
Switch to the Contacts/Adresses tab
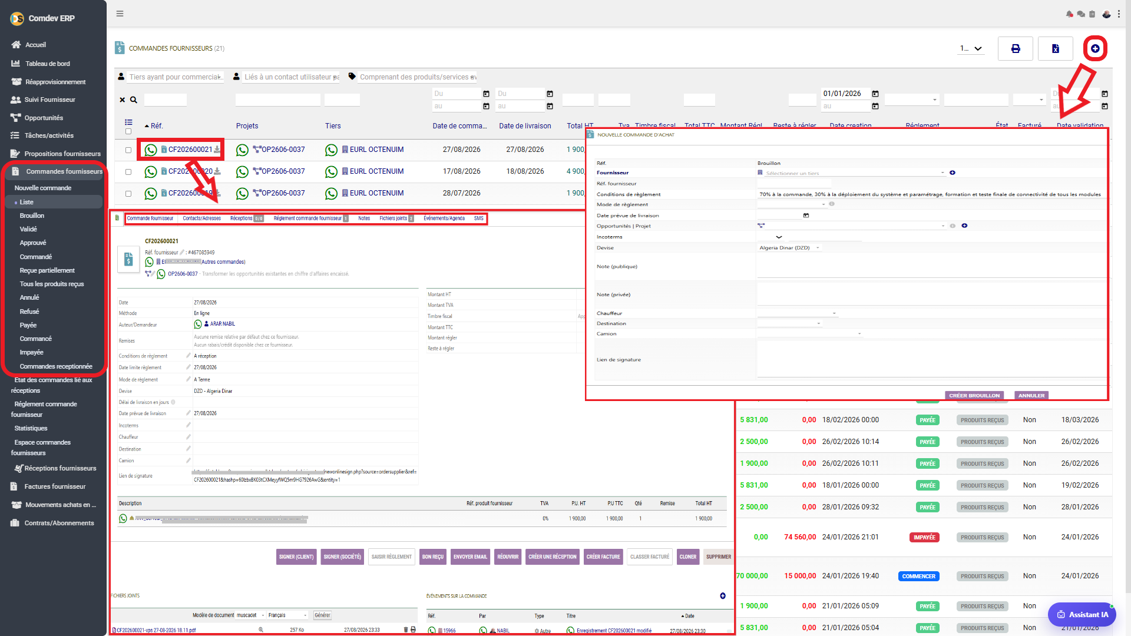pyautogui.click(x=201, y=218)
